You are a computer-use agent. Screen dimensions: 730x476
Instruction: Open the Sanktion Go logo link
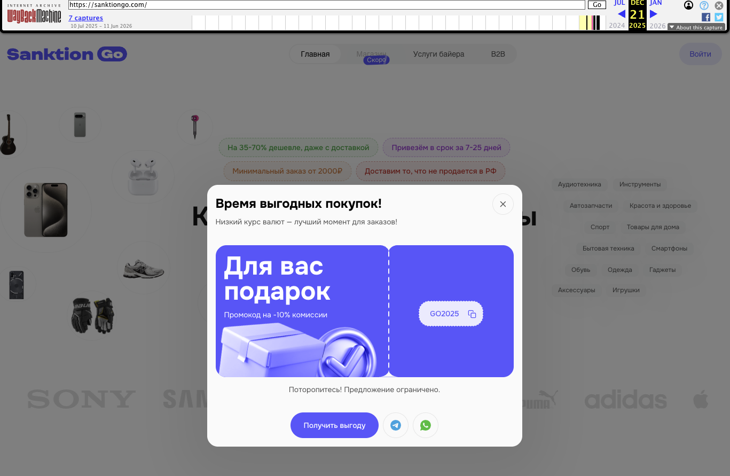(x=67, y=54)
